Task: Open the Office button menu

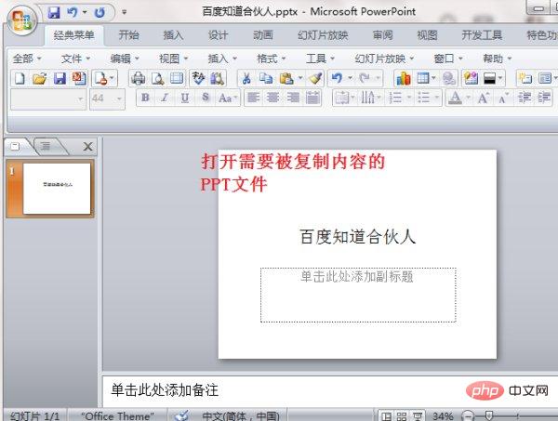Action: point(22,20)
